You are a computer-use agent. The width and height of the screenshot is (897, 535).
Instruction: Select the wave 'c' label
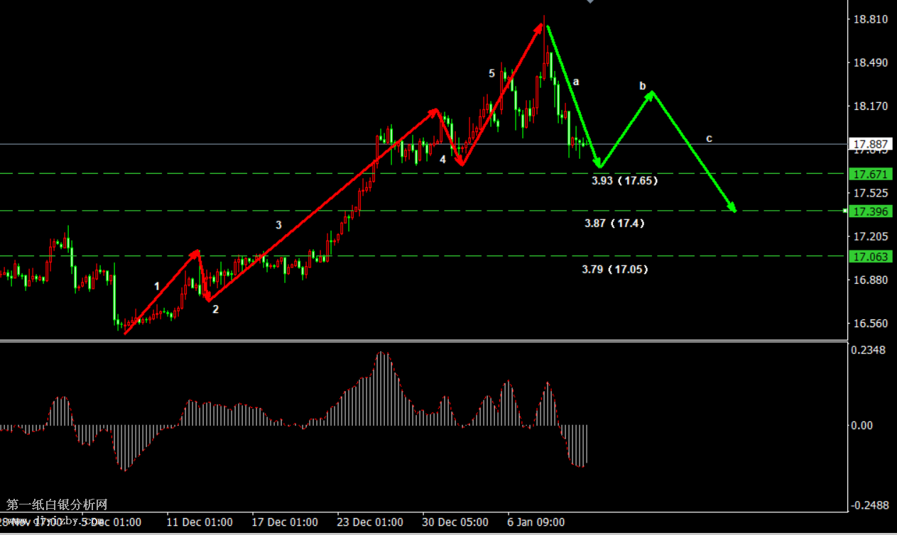(x=709, y=138)
